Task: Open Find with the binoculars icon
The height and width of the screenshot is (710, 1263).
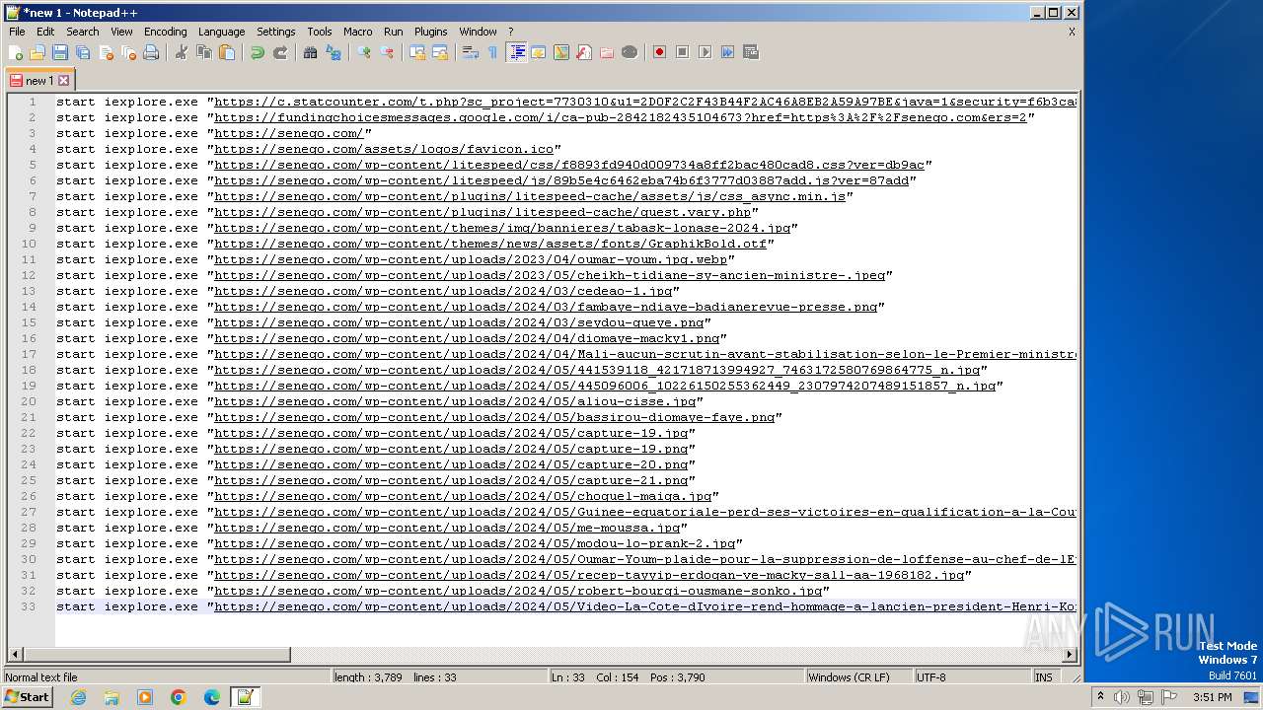Action: (x=311, y=52)
